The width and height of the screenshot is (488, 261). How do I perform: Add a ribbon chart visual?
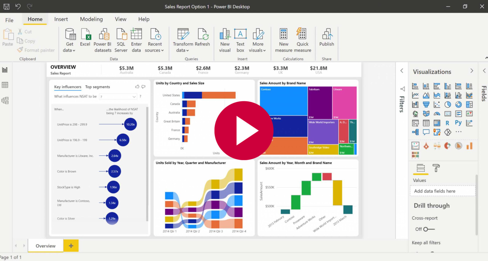tap(469, 95)
